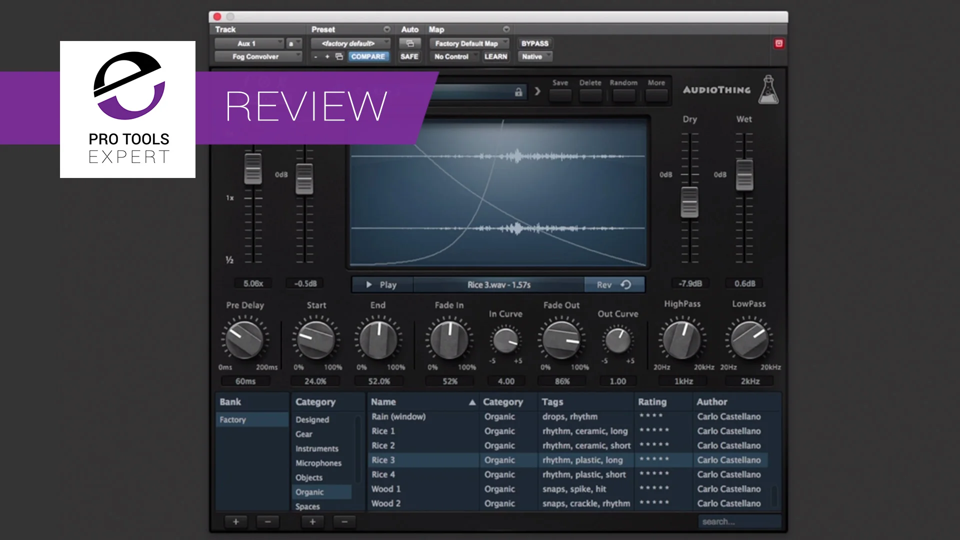Adjust the Wet level slider
The height and width of the screenshot is (540, 960).
click(x=744, y=175)
